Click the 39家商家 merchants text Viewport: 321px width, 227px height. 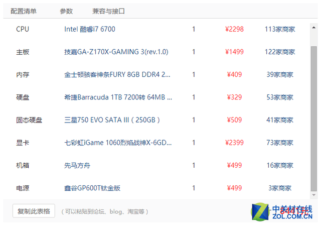coord(280,74)
